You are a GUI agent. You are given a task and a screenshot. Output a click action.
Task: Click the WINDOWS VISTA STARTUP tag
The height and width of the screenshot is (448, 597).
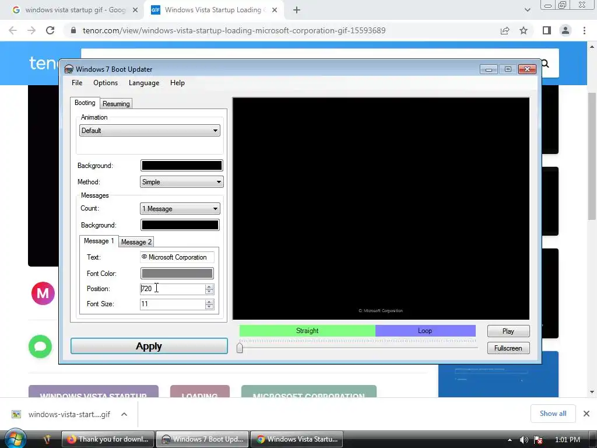point(93,391)
